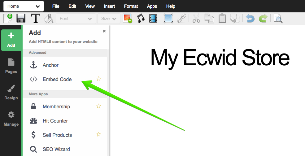Insert video via film strip icon

coord(153,19)
